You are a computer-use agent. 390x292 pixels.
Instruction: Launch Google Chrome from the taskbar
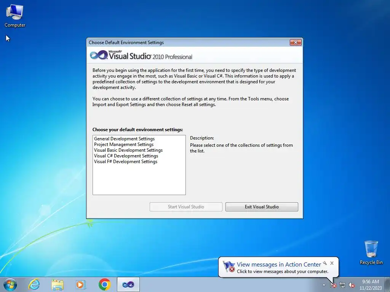[x=104, y=284]
